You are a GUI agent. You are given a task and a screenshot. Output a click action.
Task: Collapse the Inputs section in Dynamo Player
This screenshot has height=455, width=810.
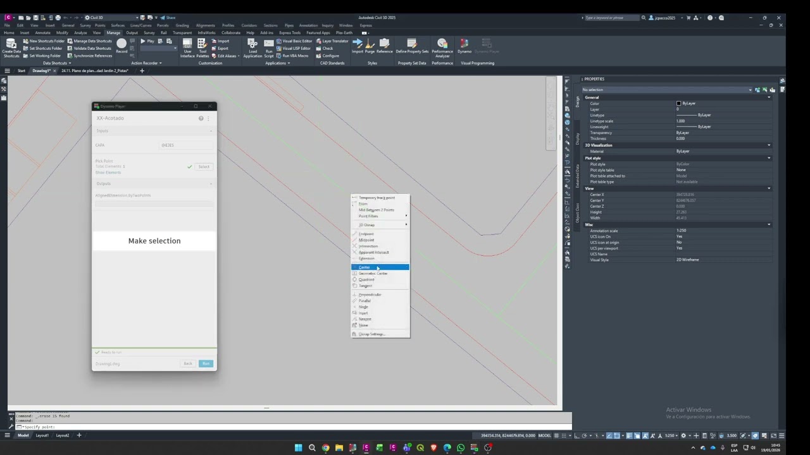click(211, 131)
